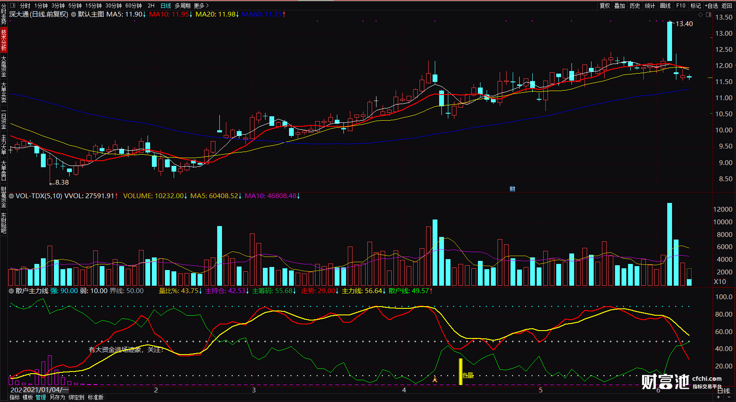736x402 pixels.
Task: Click the X10 volume scale label
Action: click(x=720, y=282)
